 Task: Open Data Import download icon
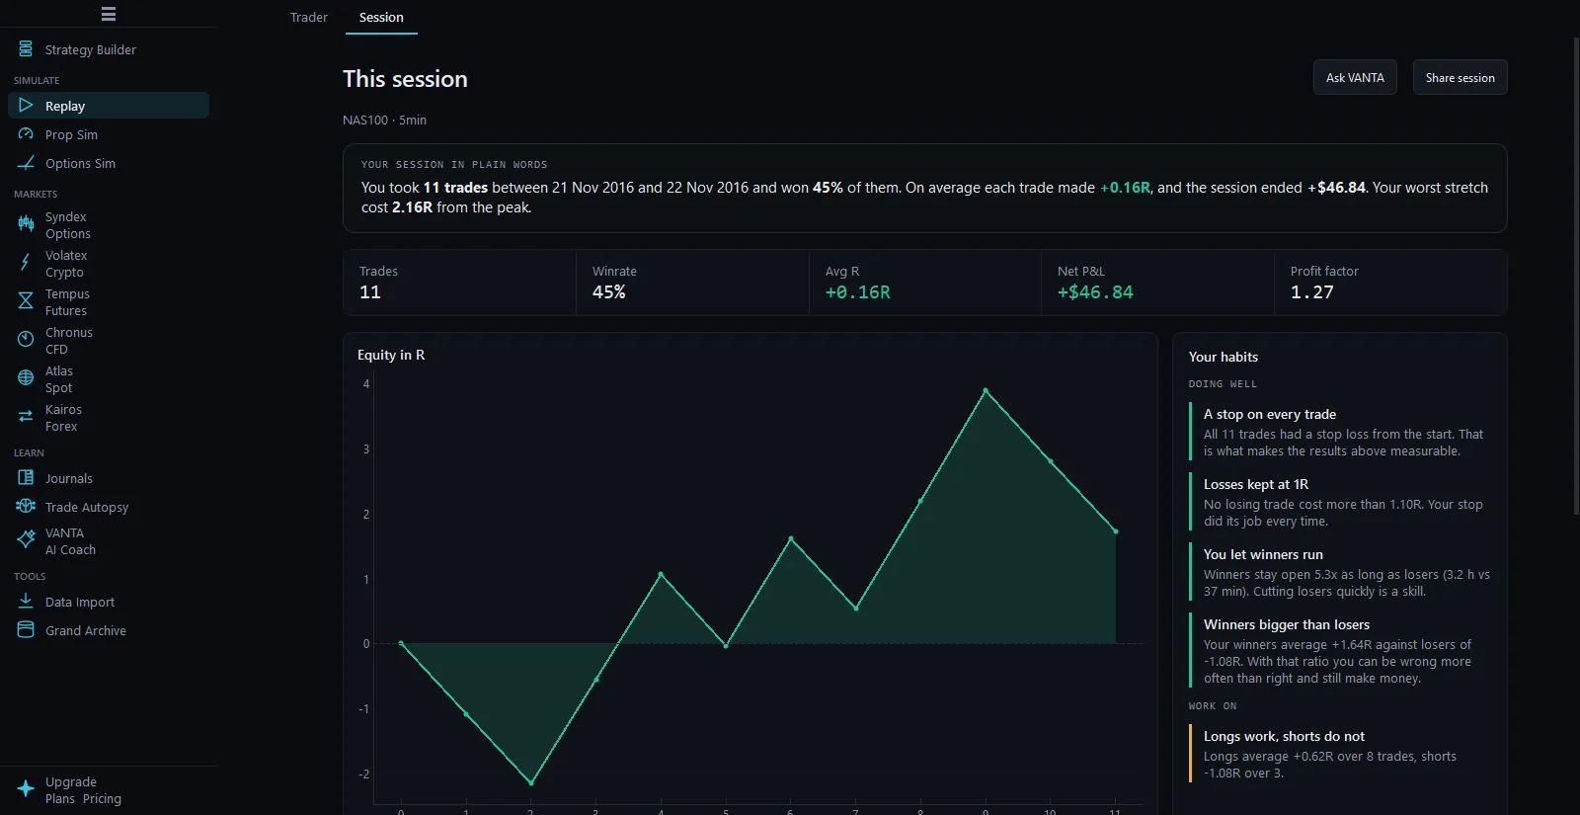coord(26,601)
